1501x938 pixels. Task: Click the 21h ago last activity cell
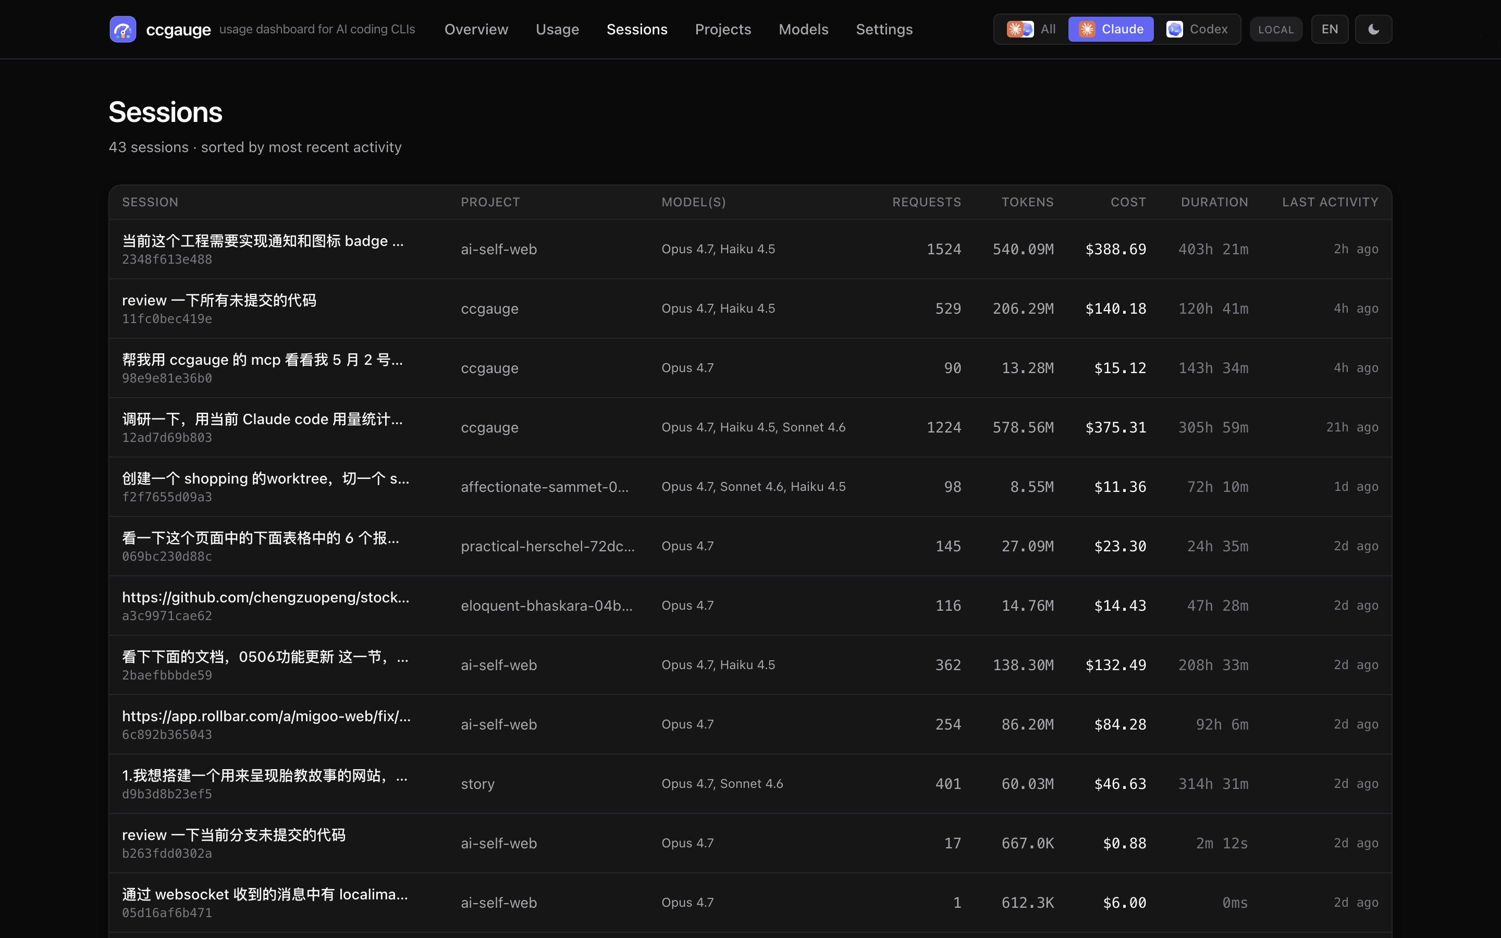(x=1351, y=427)
